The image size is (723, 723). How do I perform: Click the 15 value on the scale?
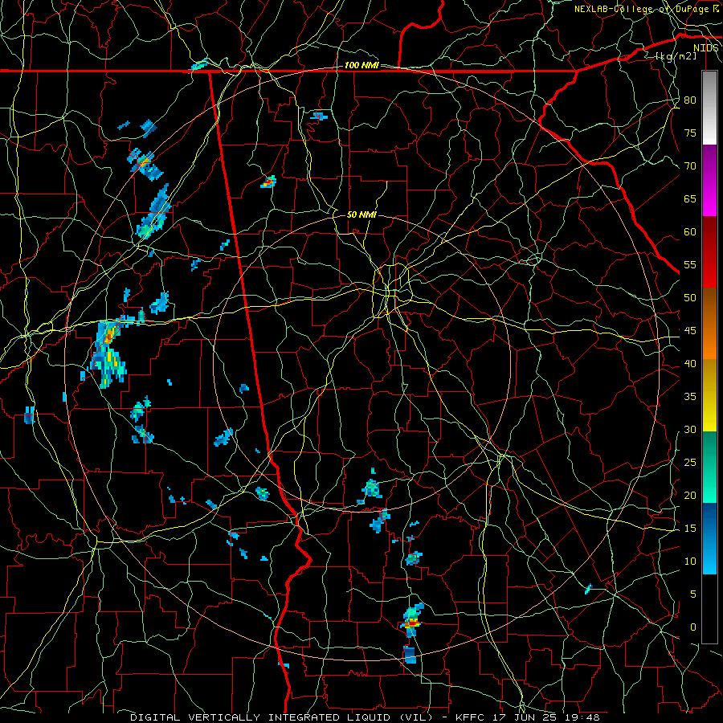point(690,529)
